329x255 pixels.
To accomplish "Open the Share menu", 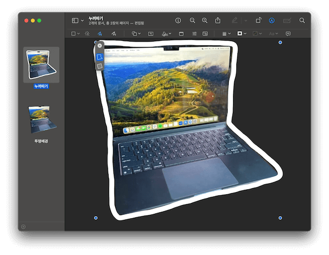I will [218, 20].
